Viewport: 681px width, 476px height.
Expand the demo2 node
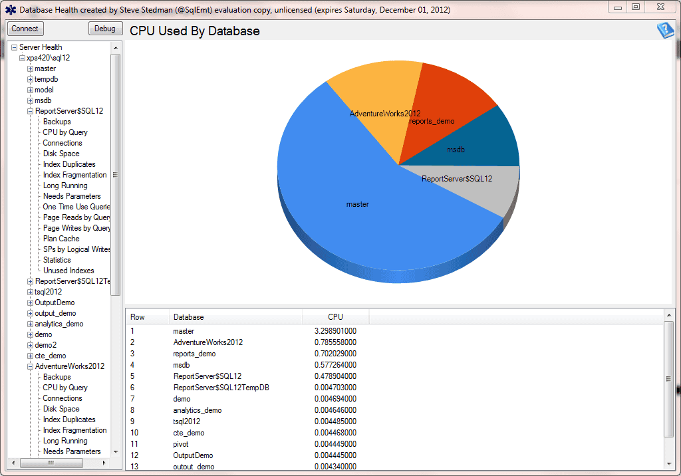point(29,345)
